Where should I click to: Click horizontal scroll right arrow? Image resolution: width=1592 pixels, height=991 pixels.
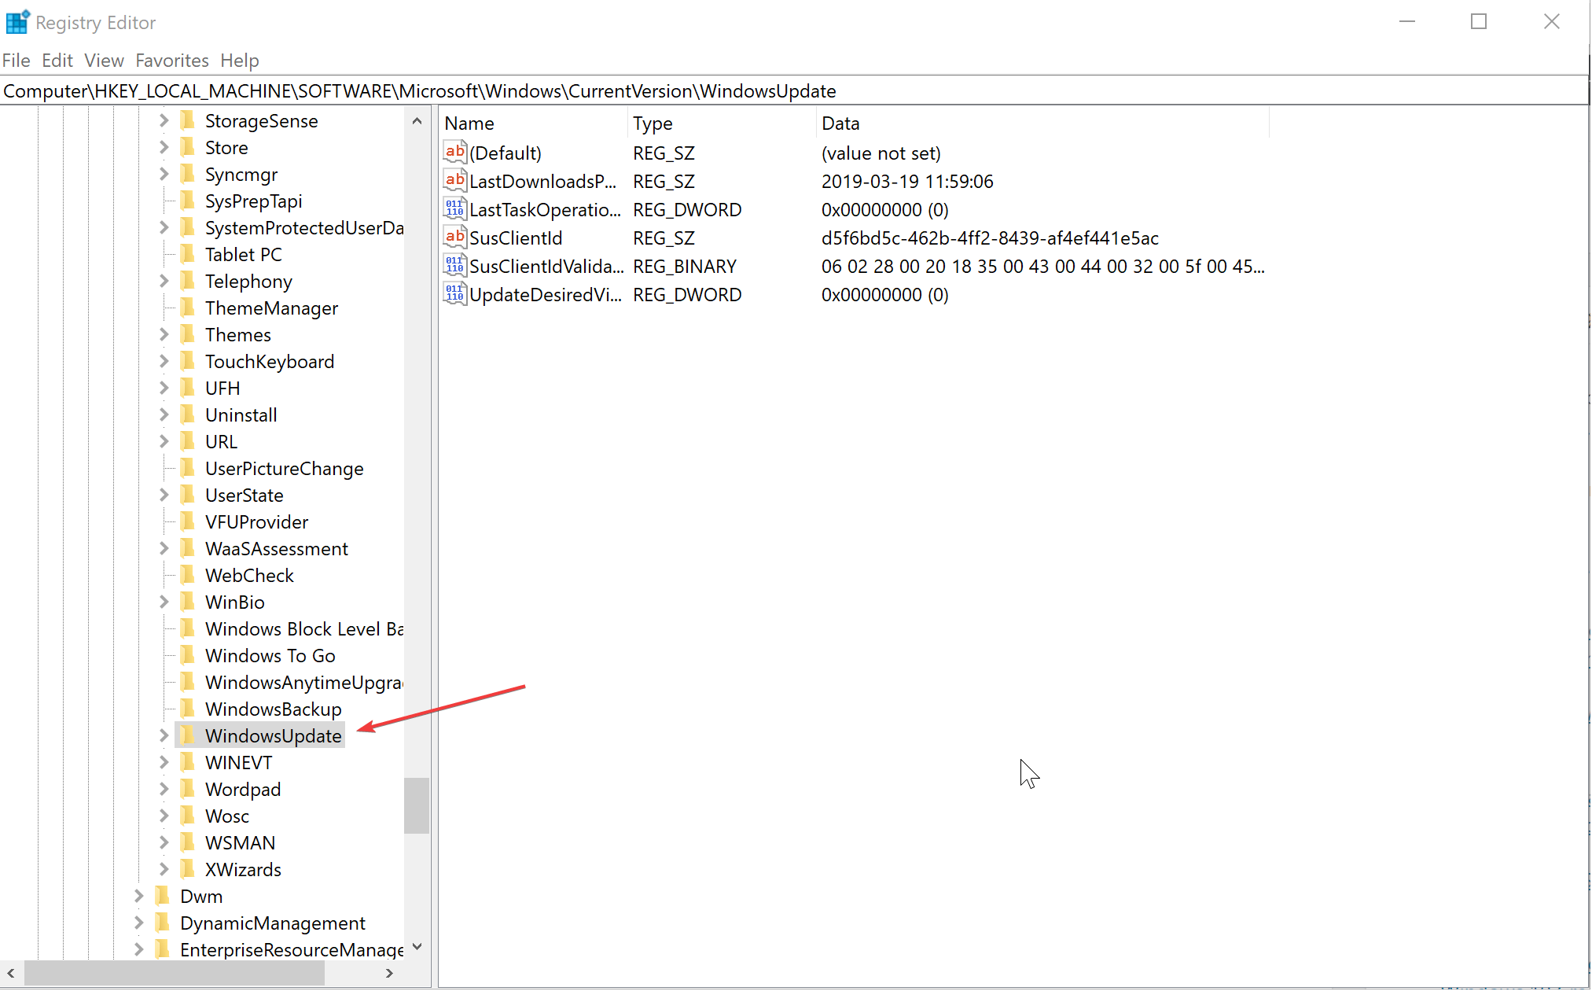[389, 973]
